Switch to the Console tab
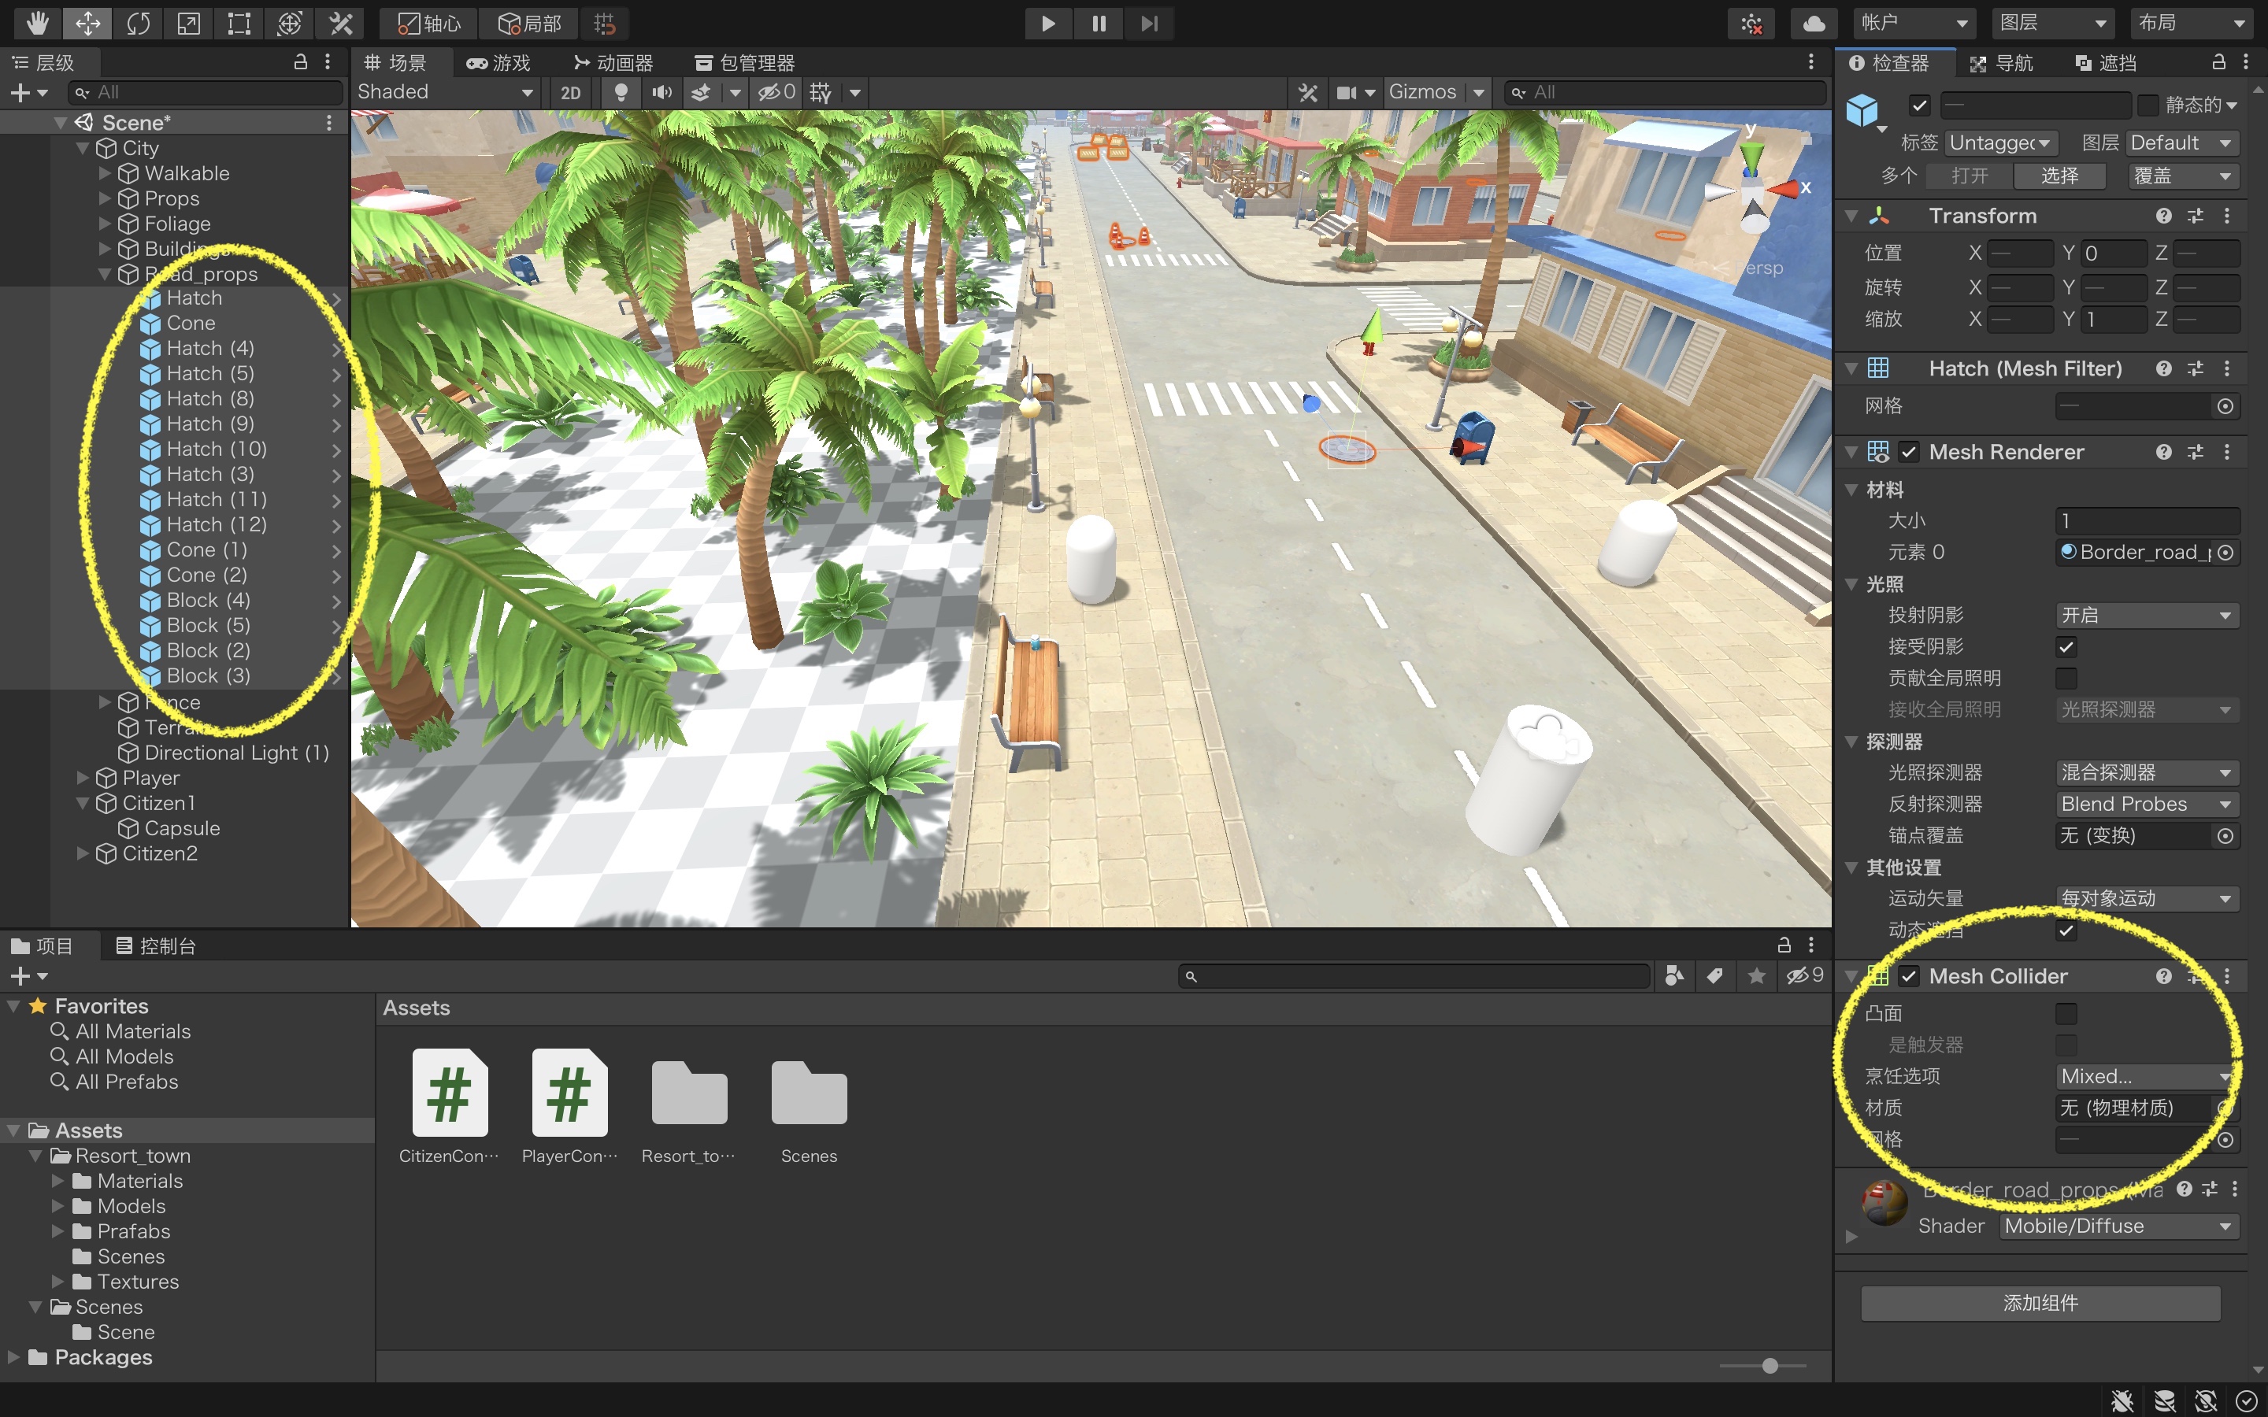 156,945
